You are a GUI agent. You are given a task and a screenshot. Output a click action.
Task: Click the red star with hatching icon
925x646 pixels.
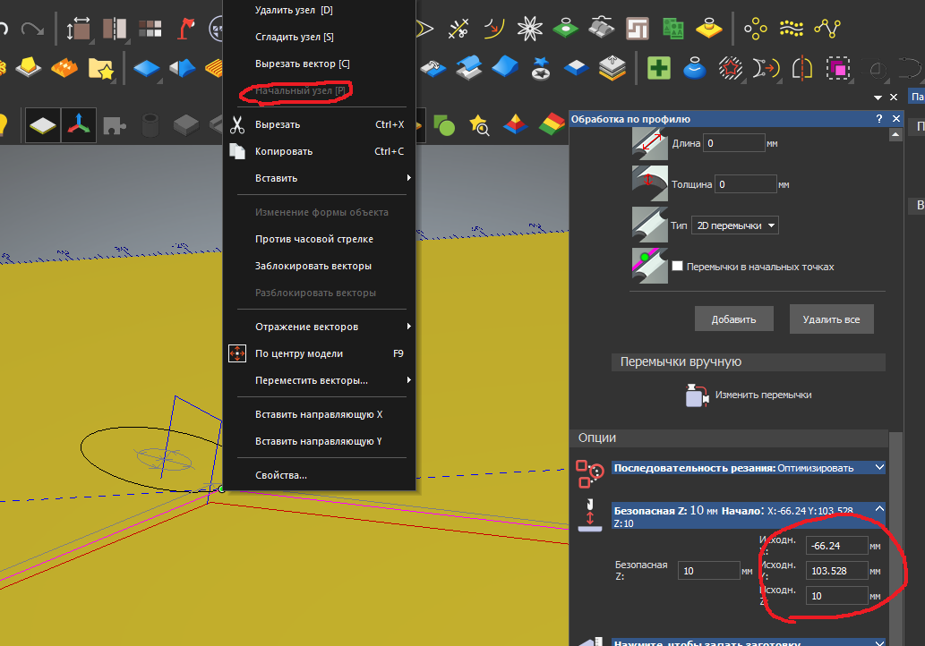point(731,68)
